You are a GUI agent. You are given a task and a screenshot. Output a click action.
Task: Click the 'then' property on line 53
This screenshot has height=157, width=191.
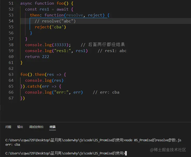coord(35,15)
